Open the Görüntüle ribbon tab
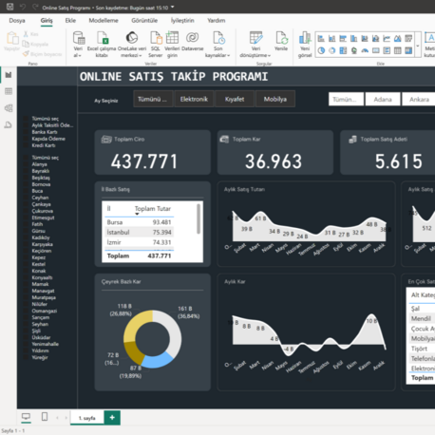The width and height of the screenshot is (435, 435). [144, 21]
